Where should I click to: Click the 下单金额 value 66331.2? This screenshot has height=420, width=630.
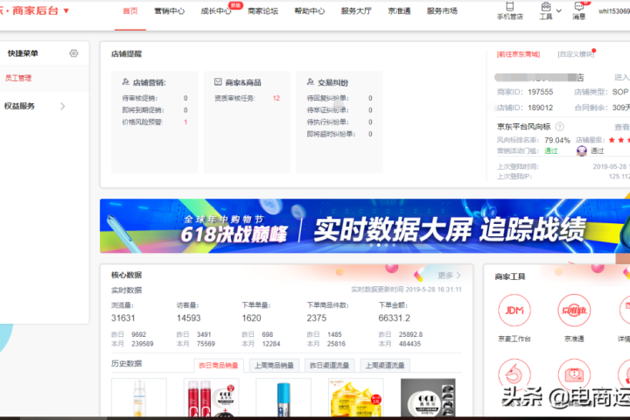point(394,318)
